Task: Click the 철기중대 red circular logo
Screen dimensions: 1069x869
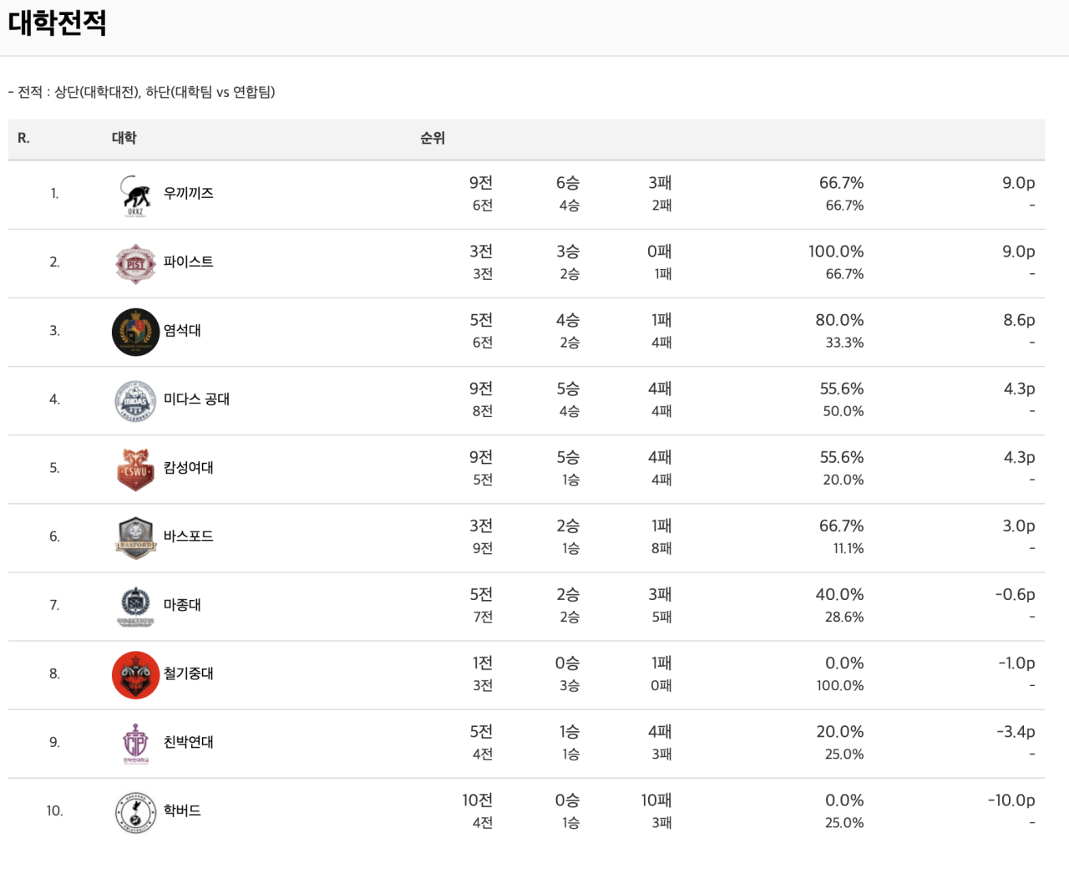Action: 135,674
